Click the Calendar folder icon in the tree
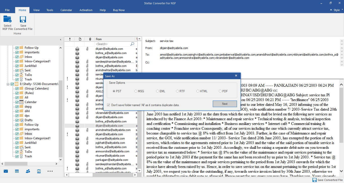Screen dimensions: 344x183 [x=21, y=102]
